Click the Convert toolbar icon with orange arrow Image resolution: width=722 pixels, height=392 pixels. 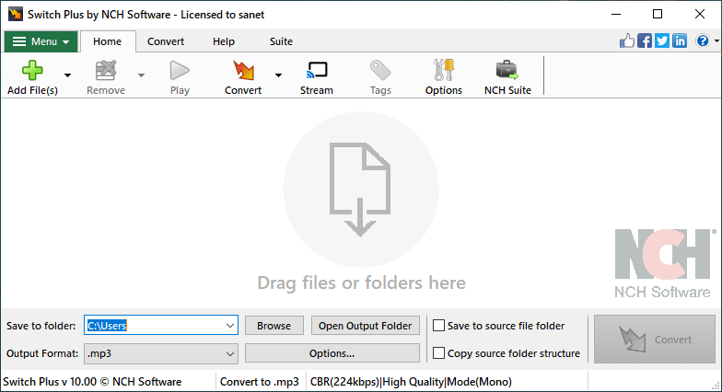pyautogui.click(x=243, y=70)
